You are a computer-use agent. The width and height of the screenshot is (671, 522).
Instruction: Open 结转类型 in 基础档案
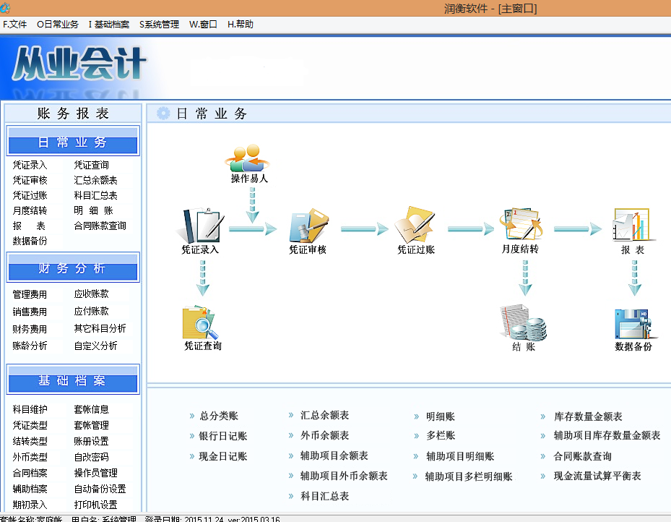coord(30,441)
